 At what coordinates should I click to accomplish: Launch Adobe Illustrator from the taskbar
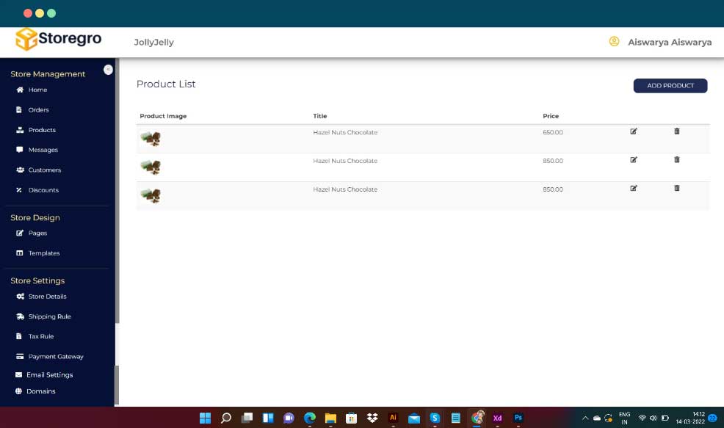pyautogui.click(x=393, y=418)
